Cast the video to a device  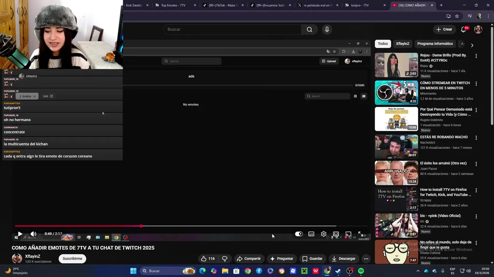348,234
